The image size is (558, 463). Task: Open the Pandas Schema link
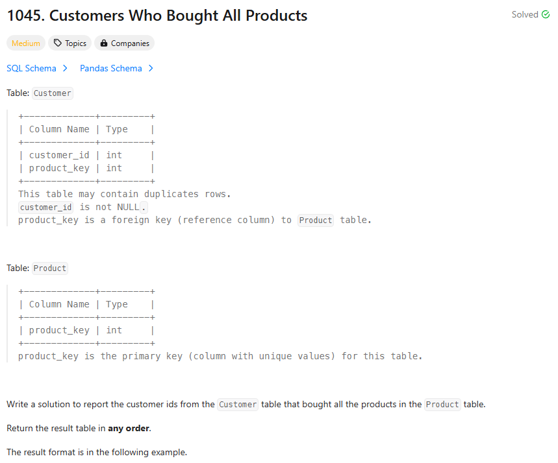tap(111, 68)
